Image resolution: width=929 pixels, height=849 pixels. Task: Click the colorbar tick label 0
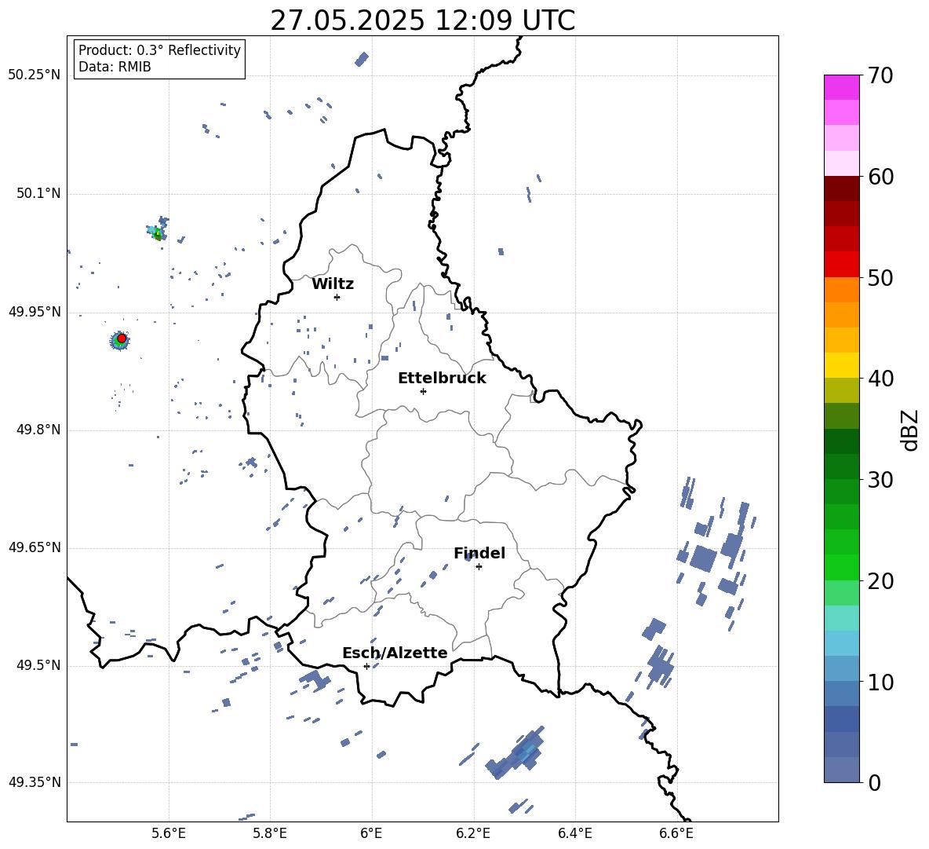click(875, 782)
